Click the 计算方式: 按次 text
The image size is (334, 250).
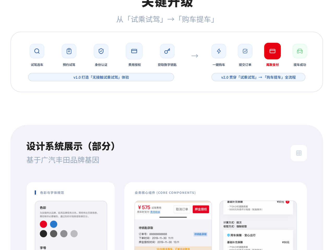232,222
